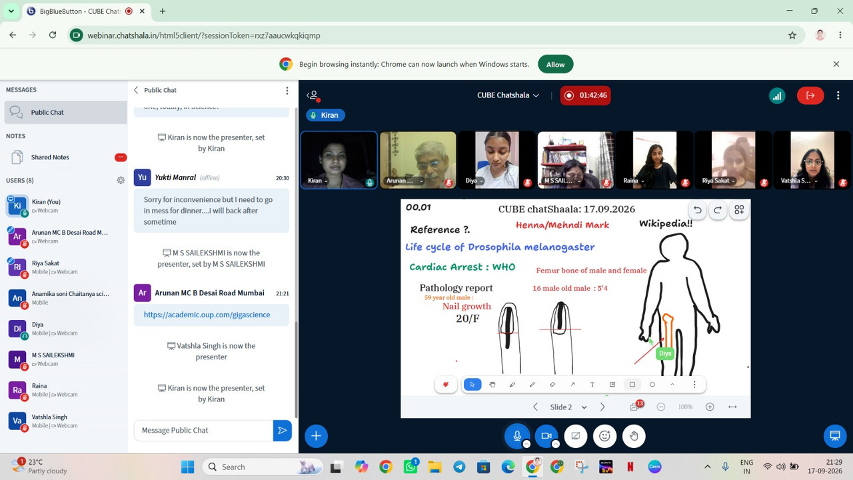This screenshot has height=480, width=853.
Task: Open the reactions smiley button
Action: tap(604, 436)
